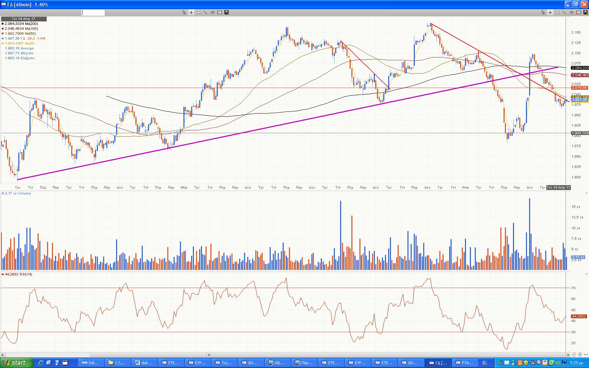Open the chart indicator icon in right-hand toolbar

578,12
